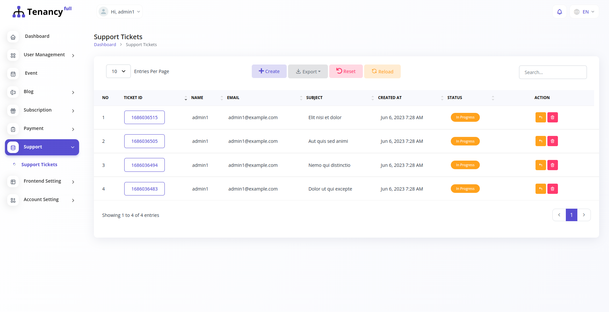609x312 pixels.
Task: Open the EN language selector
Action: click(584, 12)
